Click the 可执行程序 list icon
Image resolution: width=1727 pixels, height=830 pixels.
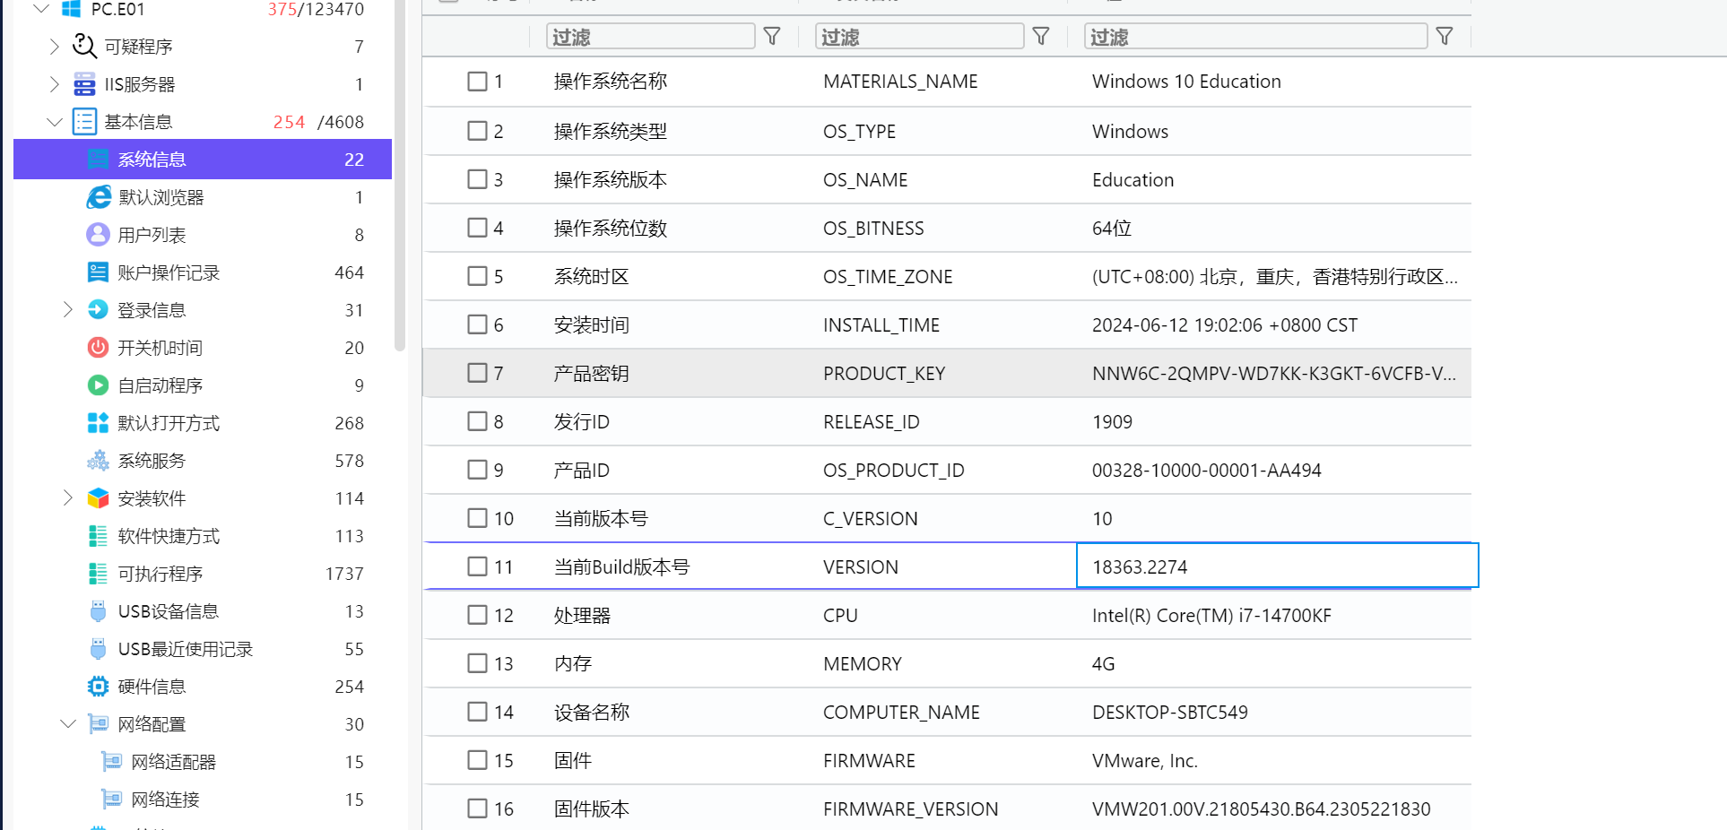coord(98,573)
